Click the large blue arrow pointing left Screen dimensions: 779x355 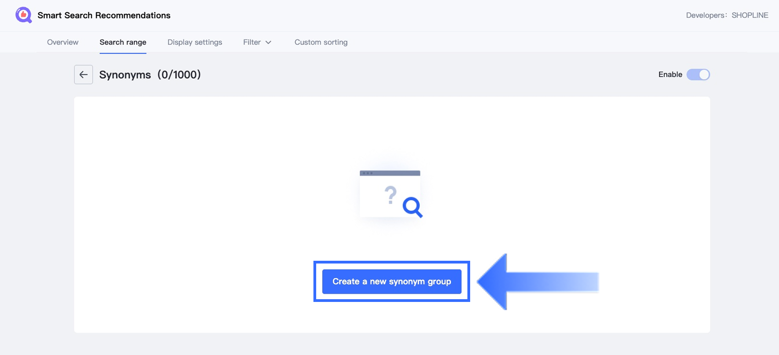537,282
